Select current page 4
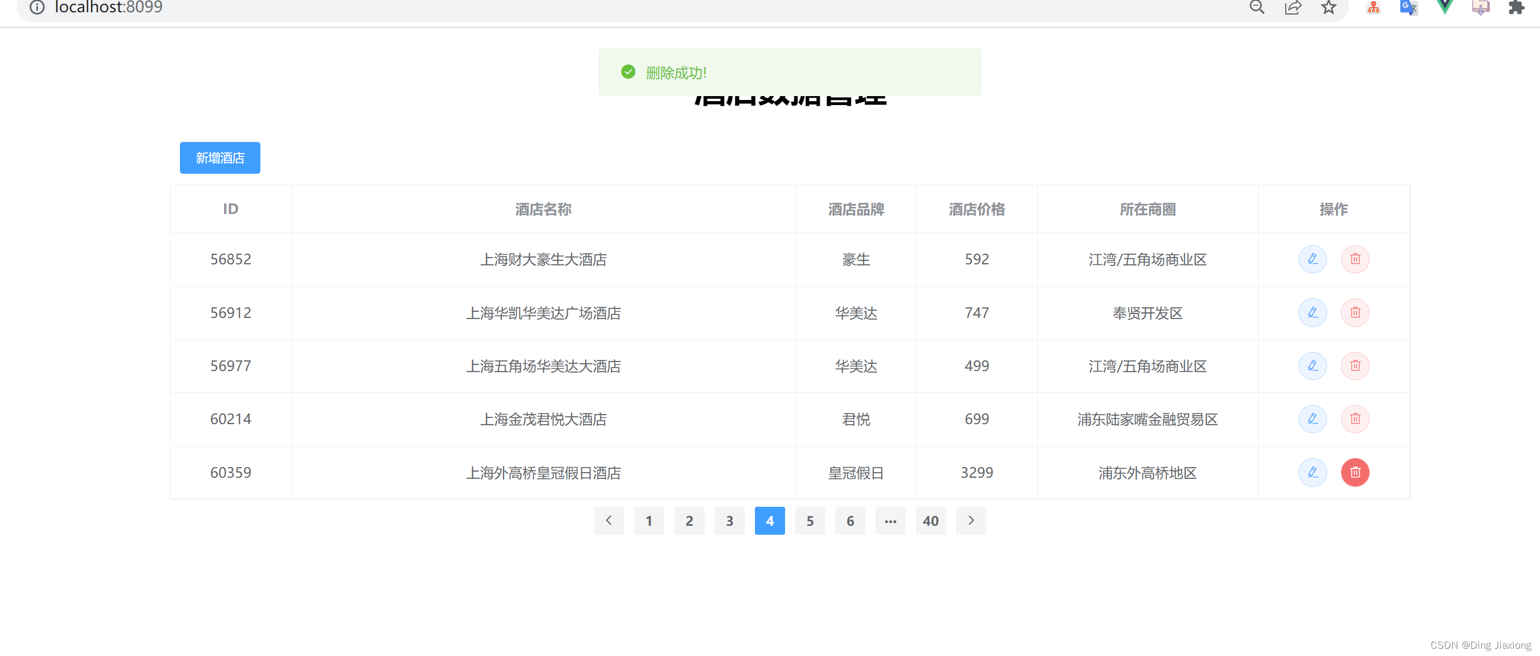1540x656 pixels. [x=769, y=521]
